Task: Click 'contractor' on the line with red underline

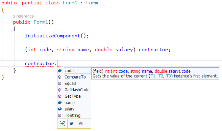Action: [40, 64]
